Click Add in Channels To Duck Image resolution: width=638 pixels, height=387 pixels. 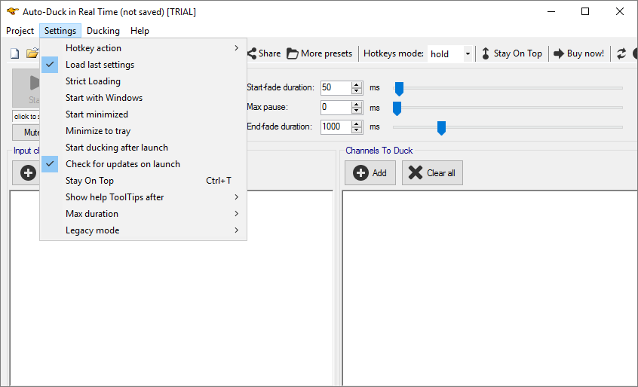point(370,172)
